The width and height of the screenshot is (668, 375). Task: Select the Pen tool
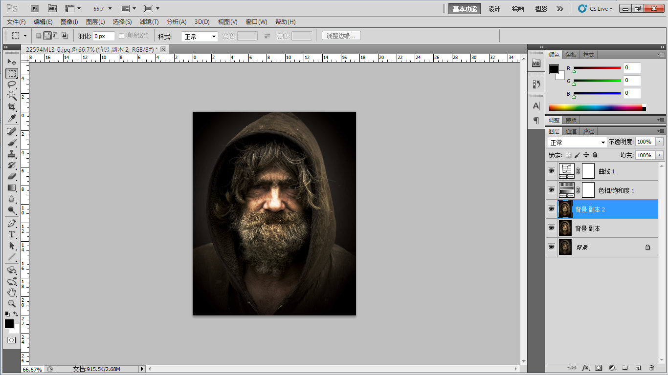click(12, 223)
